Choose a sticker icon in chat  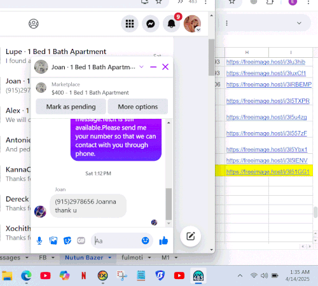pos(67,241)
